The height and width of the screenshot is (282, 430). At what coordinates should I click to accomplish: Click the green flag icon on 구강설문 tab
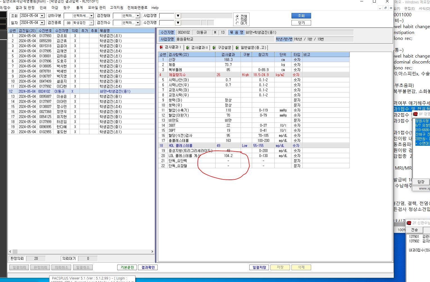[x=214, y=47]
